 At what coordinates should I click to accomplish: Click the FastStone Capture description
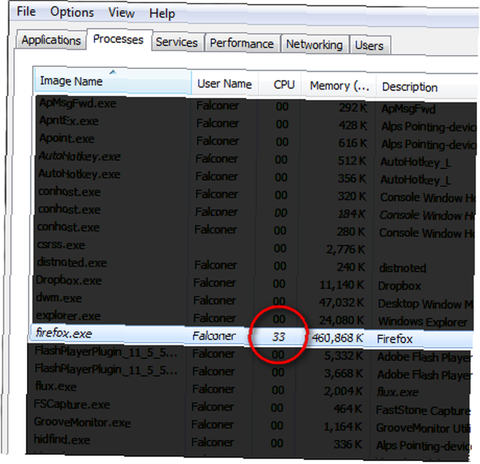[x=423, y=410]
